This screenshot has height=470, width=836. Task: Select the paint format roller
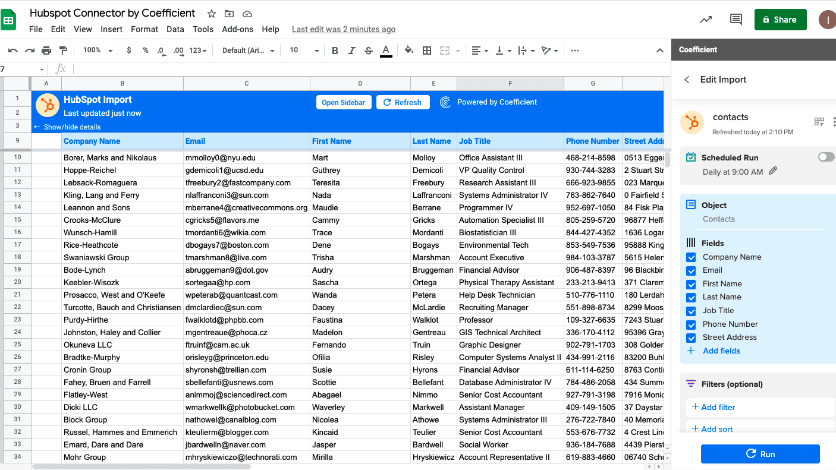(x=63, y=51)
